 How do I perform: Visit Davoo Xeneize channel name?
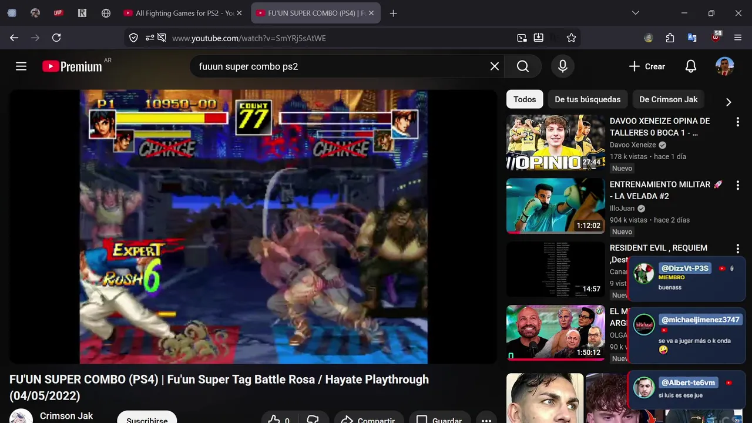click(633, 145)
